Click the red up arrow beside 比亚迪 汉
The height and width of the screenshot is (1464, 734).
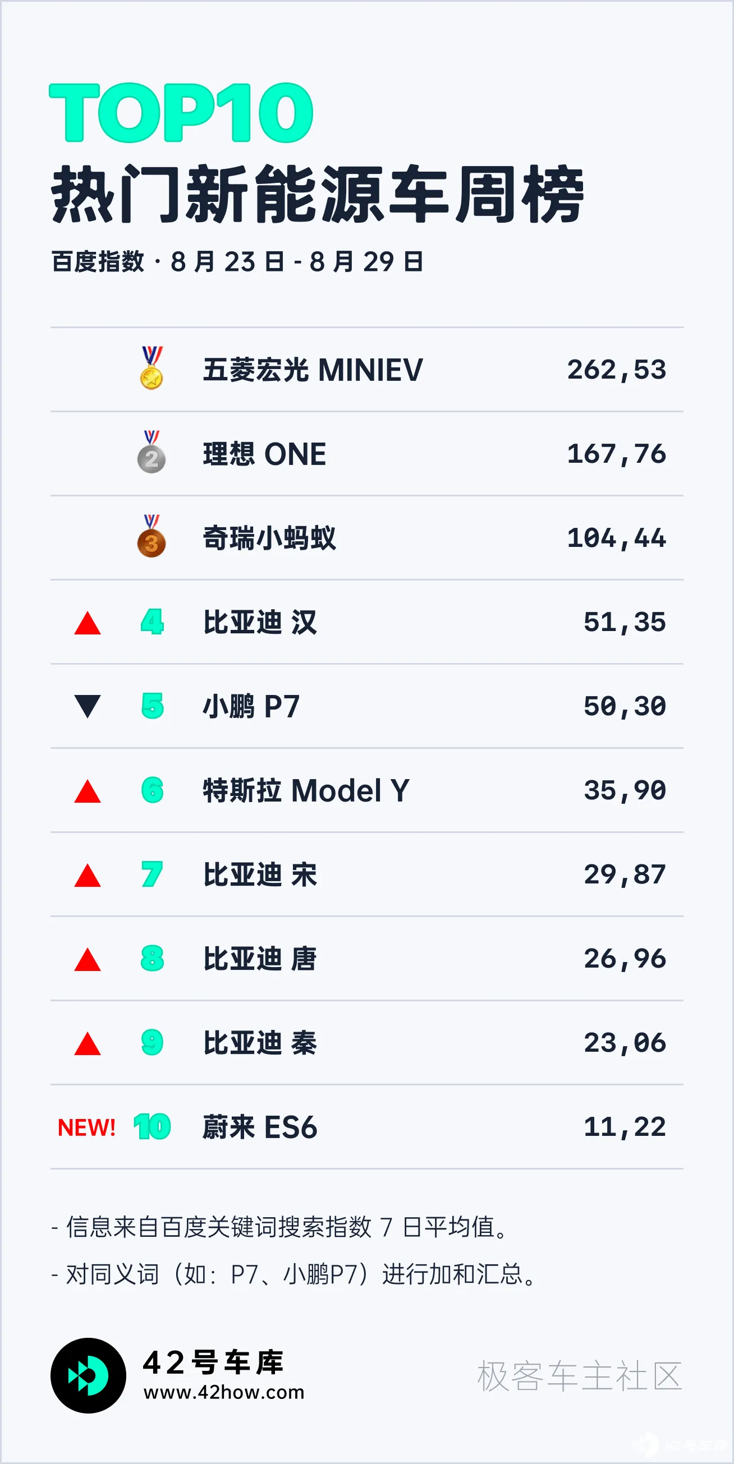tap(88, 623)
